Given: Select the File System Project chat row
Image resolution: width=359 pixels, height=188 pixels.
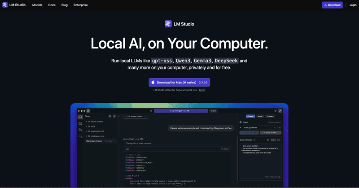Looking at the screenshot, I should (x=101, y=141).
